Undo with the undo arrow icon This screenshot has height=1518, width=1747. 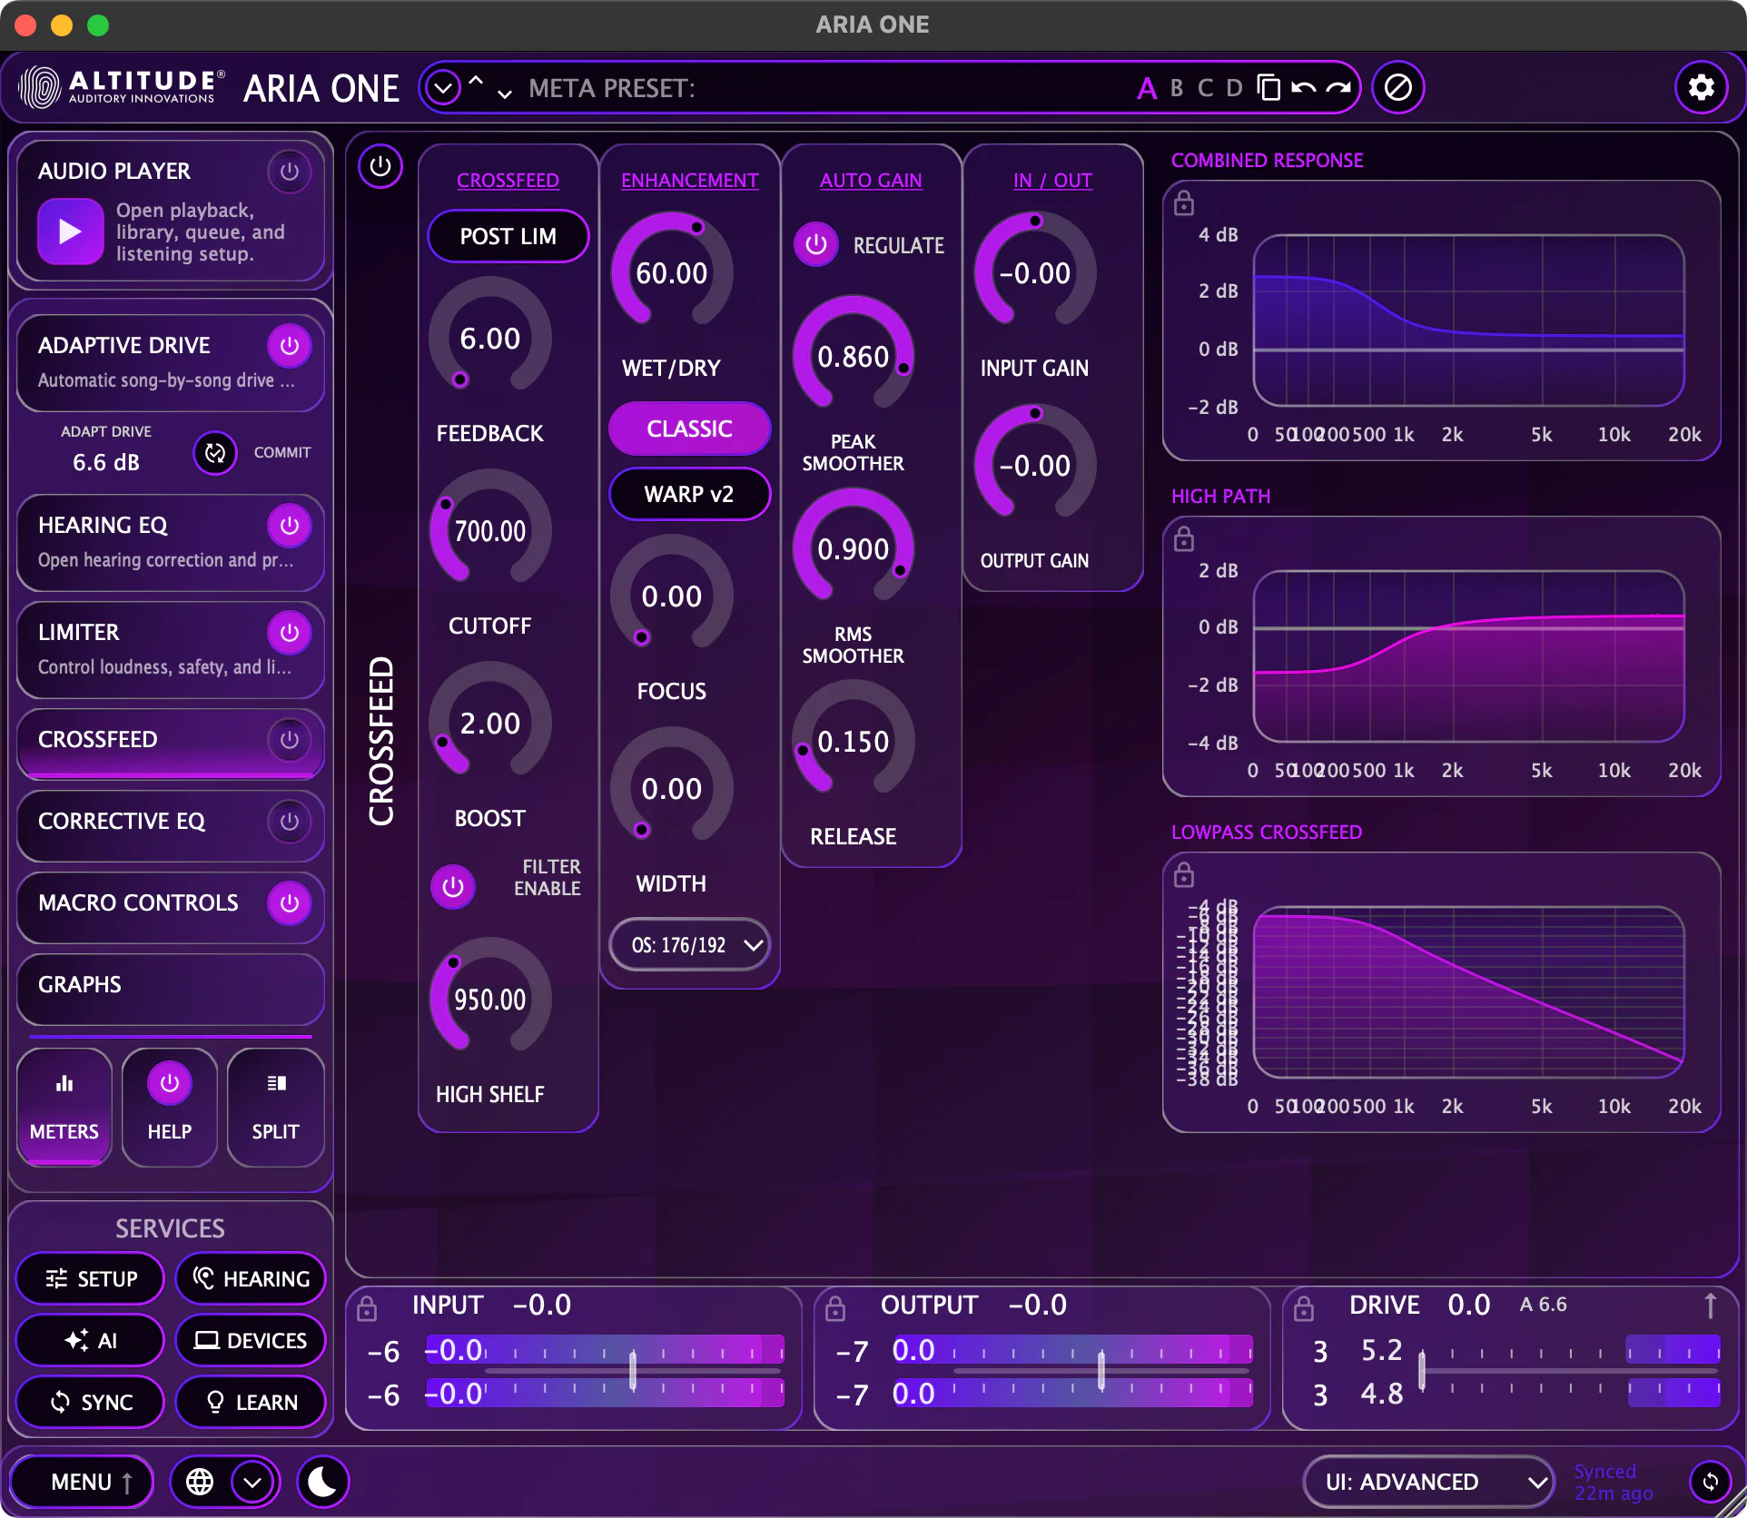tap(1303, 88)
